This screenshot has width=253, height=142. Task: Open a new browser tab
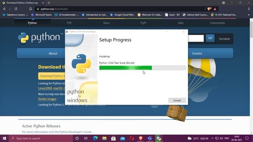coord(49,3)
